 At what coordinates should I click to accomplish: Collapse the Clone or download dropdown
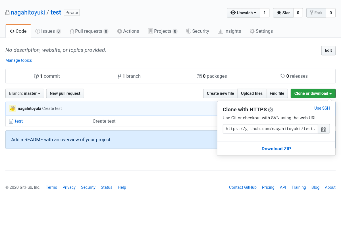click(x=313, y=93)
